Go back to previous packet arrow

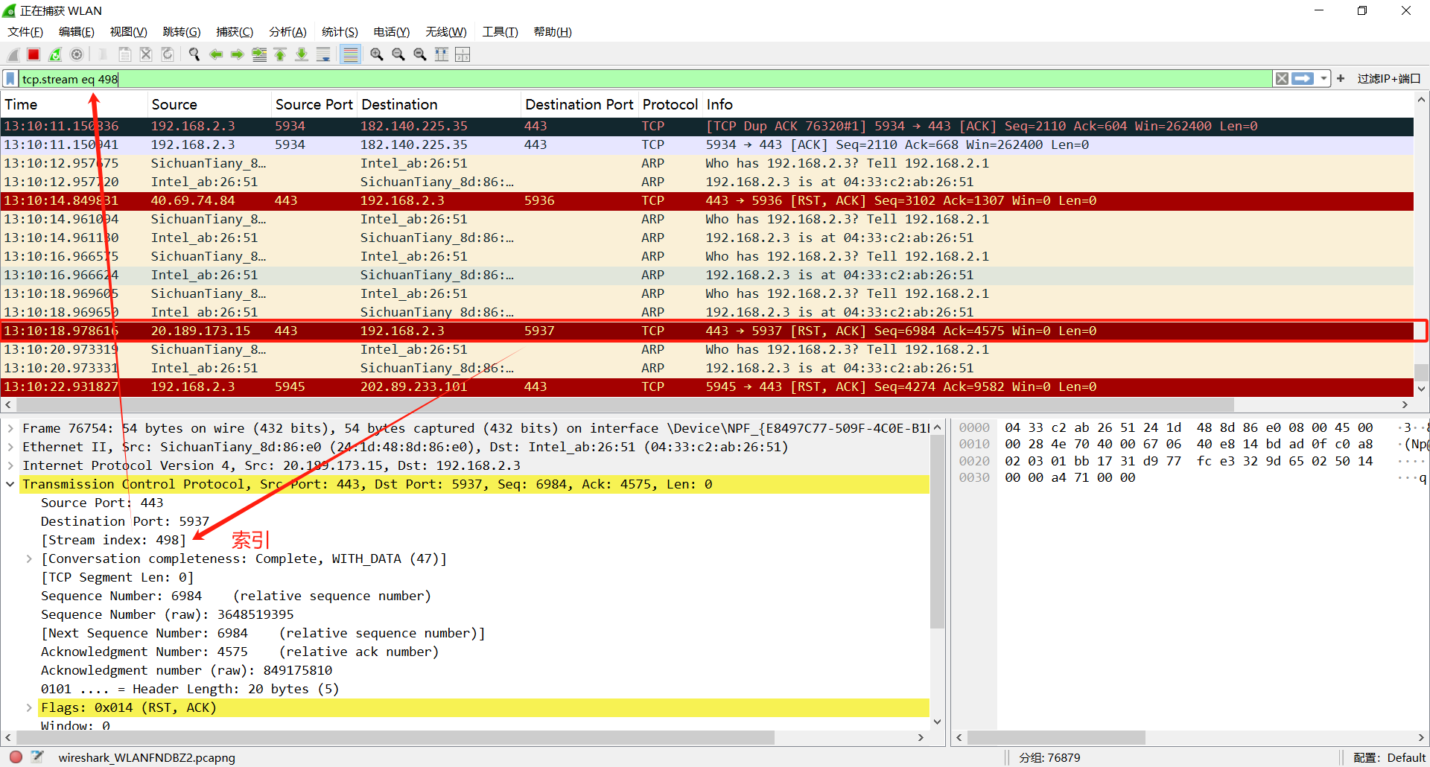tap(216, 54)
